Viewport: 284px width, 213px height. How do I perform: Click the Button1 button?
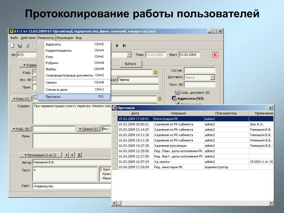tap(131, 64)
